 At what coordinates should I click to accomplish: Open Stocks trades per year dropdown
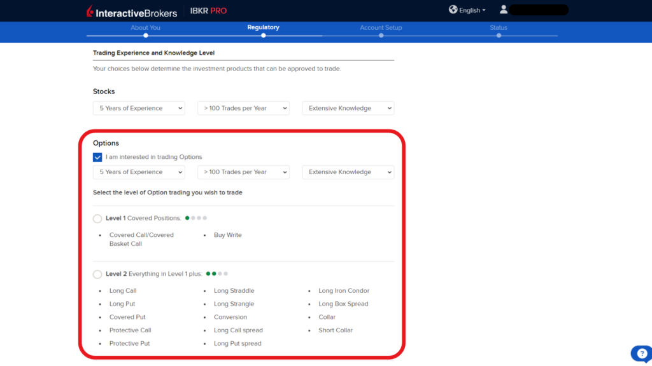coord(244,108)
